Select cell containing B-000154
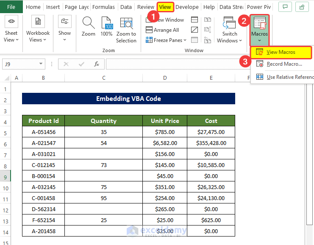Viewport: 314px width, 245px height. coord(44,176)
